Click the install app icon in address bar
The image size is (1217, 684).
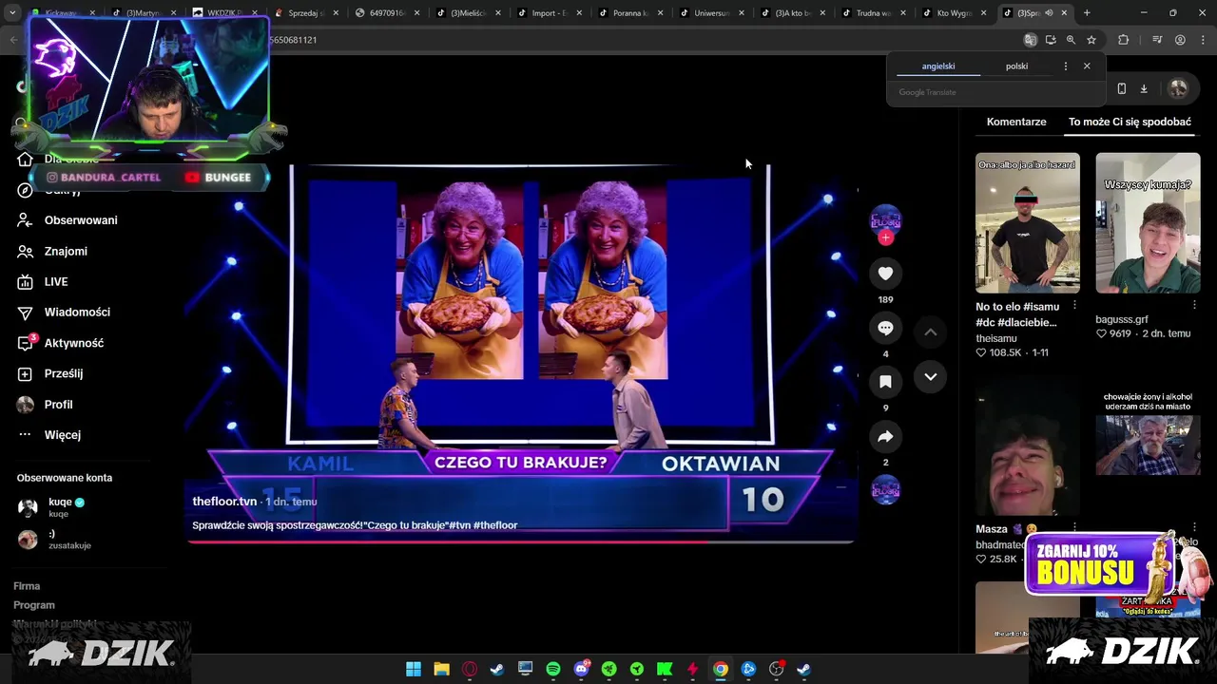pyautogui.click(x=1051, y=40)
